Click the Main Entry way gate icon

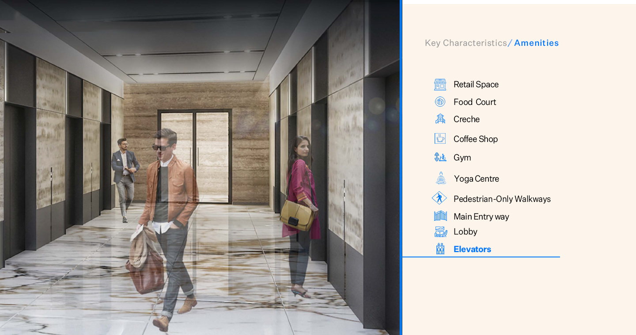click(440, 216)
